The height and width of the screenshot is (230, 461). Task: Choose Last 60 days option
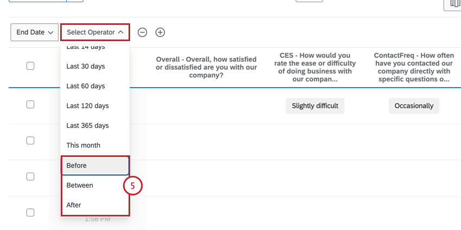pos(95,86)
